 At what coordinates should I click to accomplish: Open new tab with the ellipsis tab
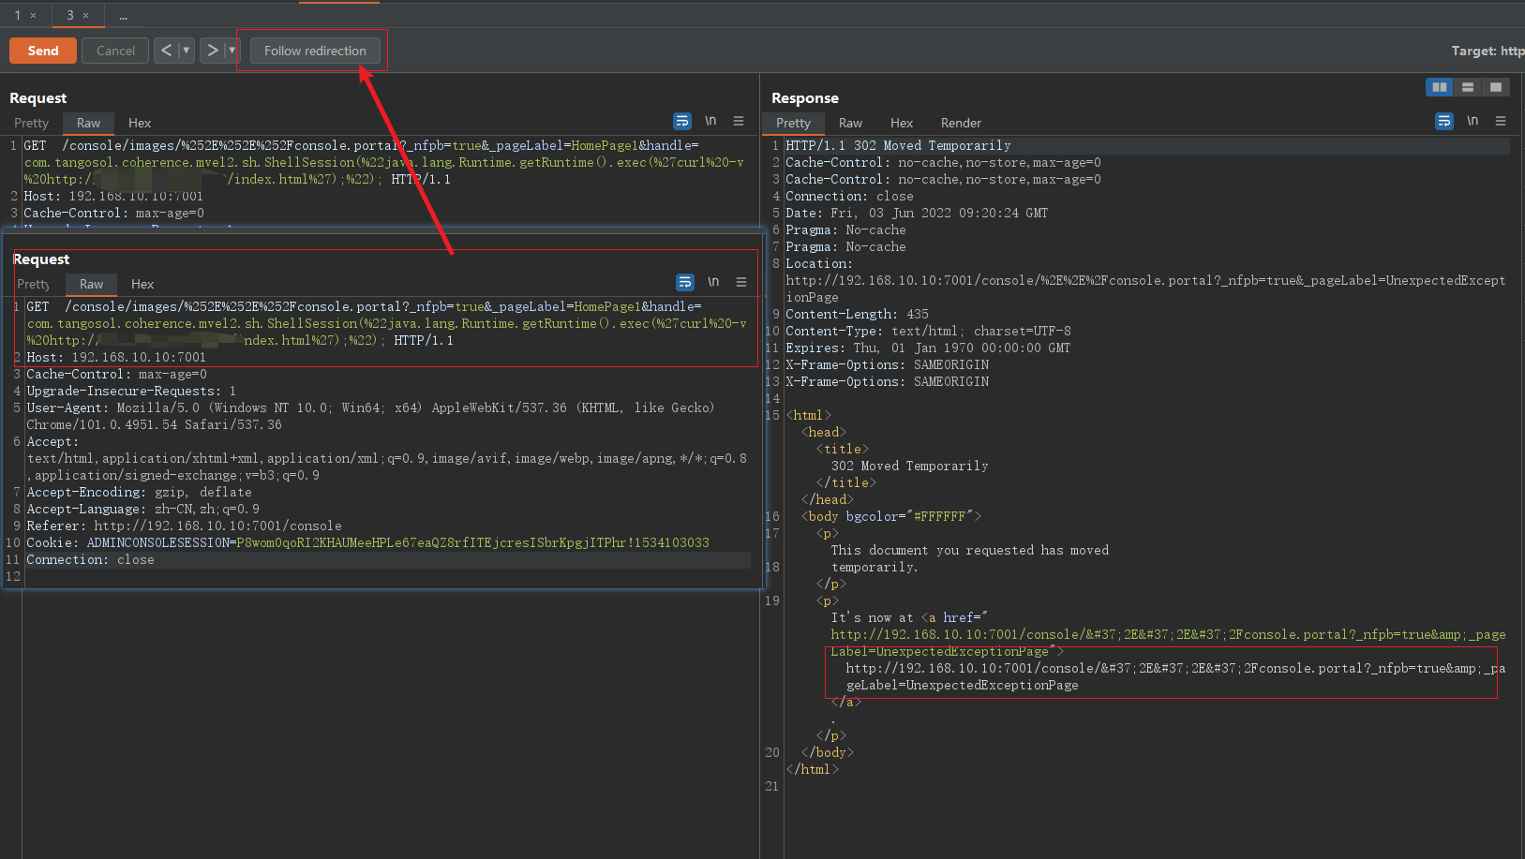(123, 15)
